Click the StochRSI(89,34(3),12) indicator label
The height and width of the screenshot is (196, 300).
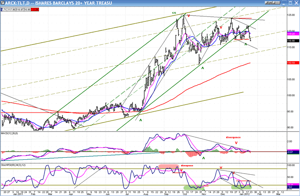pyautogui.click(x=13, y=165)
